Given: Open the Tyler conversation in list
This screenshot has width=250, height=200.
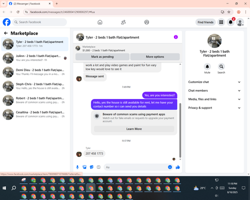Looking at the screenshot, I should (x=35, y=44).
